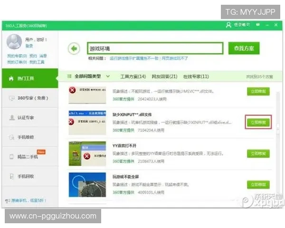Image resolution: width=285 pixels, height=228 pixels.
Task: Open 认证专家 in the sidebar
Action: pyautogui.click(x=30, y=118)
